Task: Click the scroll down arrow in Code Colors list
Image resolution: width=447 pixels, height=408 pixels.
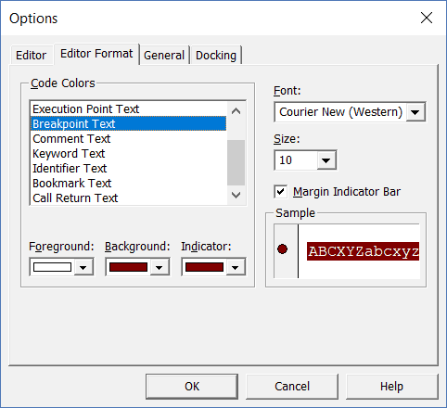Action: [x=236, y=195]
